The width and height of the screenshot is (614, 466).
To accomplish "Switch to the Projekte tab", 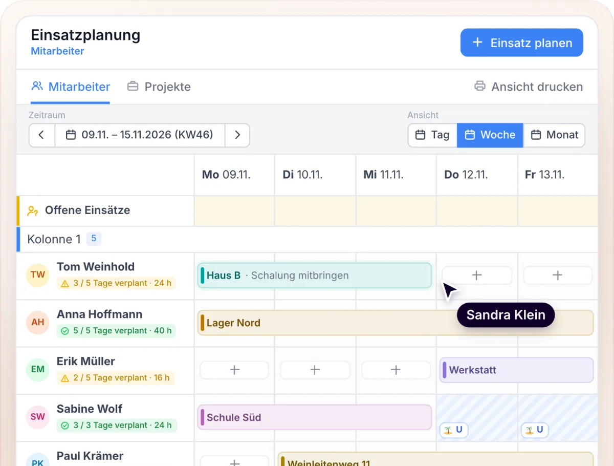I will point(159,87).
